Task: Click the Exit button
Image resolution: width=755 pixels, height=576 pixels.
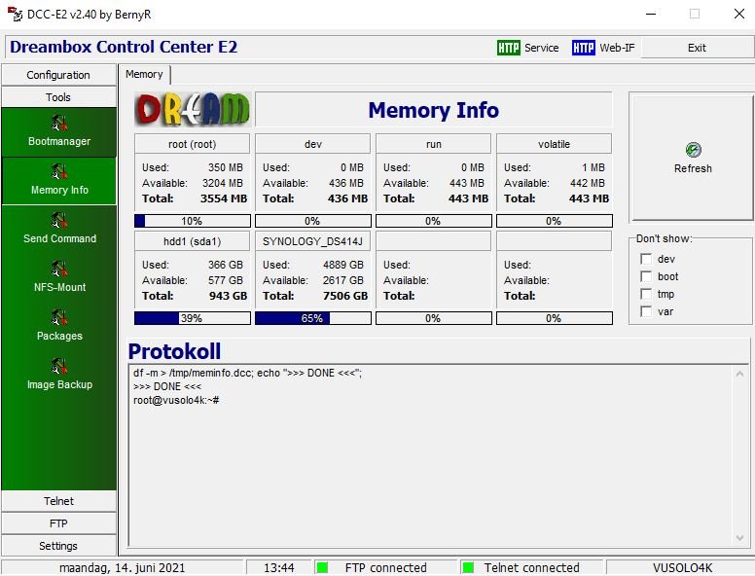Action: (697, 48)
